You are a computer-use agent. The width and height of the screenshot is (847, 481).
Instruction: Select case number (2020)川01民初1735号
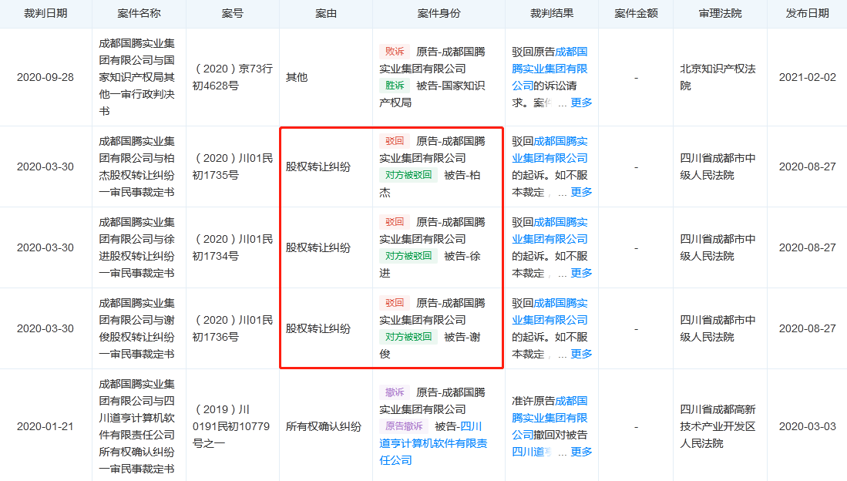[x=232, y=166]
